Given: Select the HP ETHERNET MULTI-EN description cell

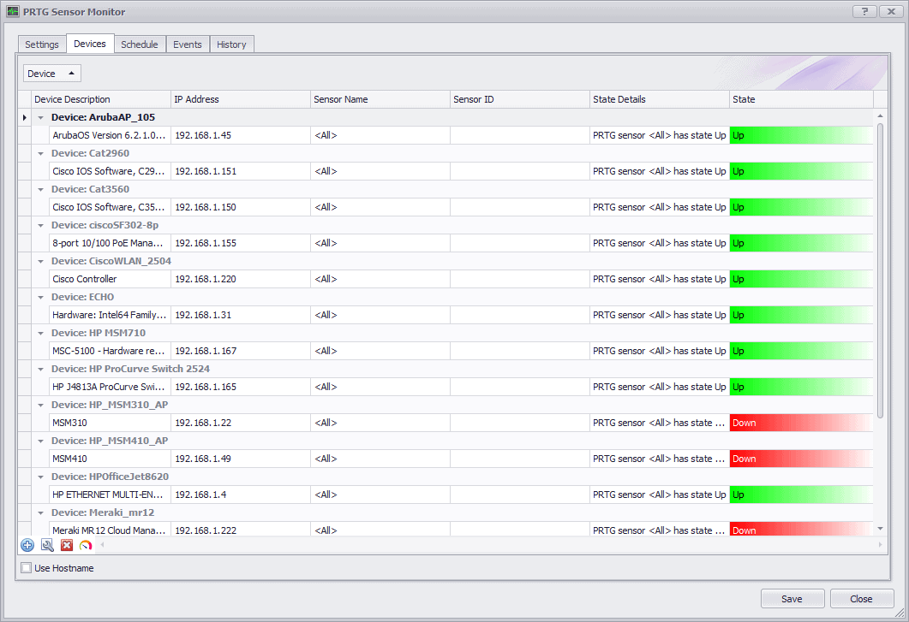Looking at the screenshot, I should point(110,495).
